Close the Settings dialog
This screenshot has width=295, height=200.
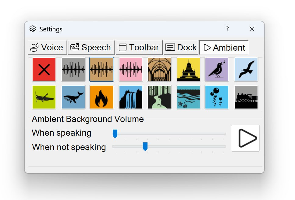click(x=252, y=29)
